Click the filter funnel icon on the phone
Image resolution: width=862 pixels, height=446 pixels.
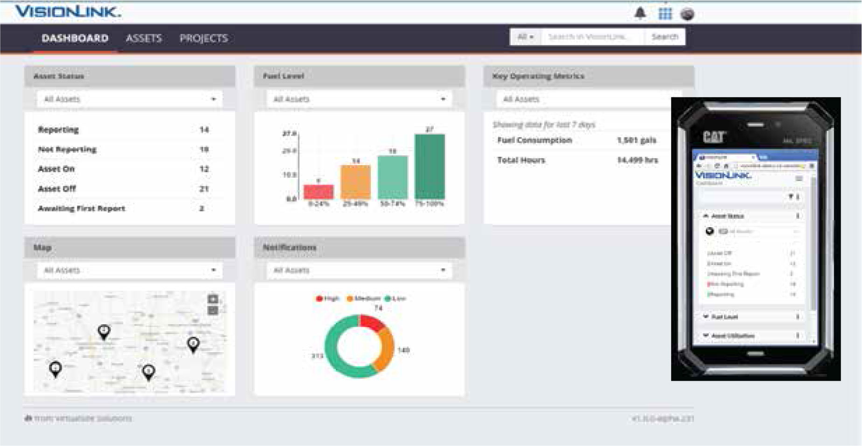[791, 197]
